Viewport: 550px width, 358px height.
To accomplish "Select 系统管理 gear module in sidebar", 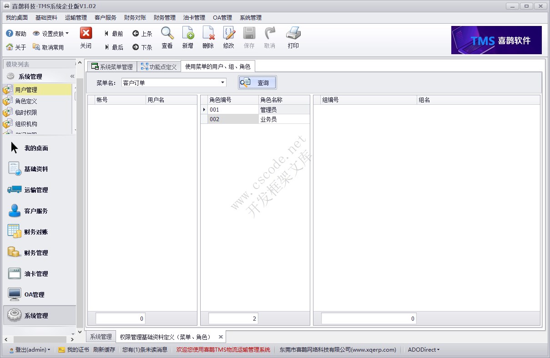I will point(40,315).
